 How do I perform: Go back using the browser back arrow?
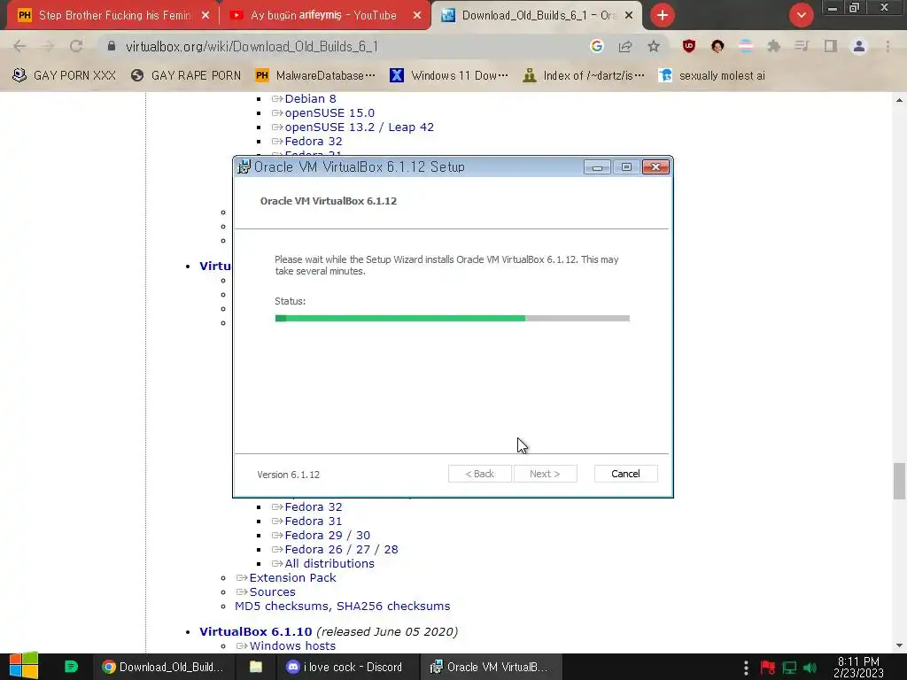coord(19,46)
